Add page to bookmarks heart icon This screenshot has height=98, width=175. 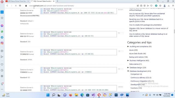[x=151, y=6]
